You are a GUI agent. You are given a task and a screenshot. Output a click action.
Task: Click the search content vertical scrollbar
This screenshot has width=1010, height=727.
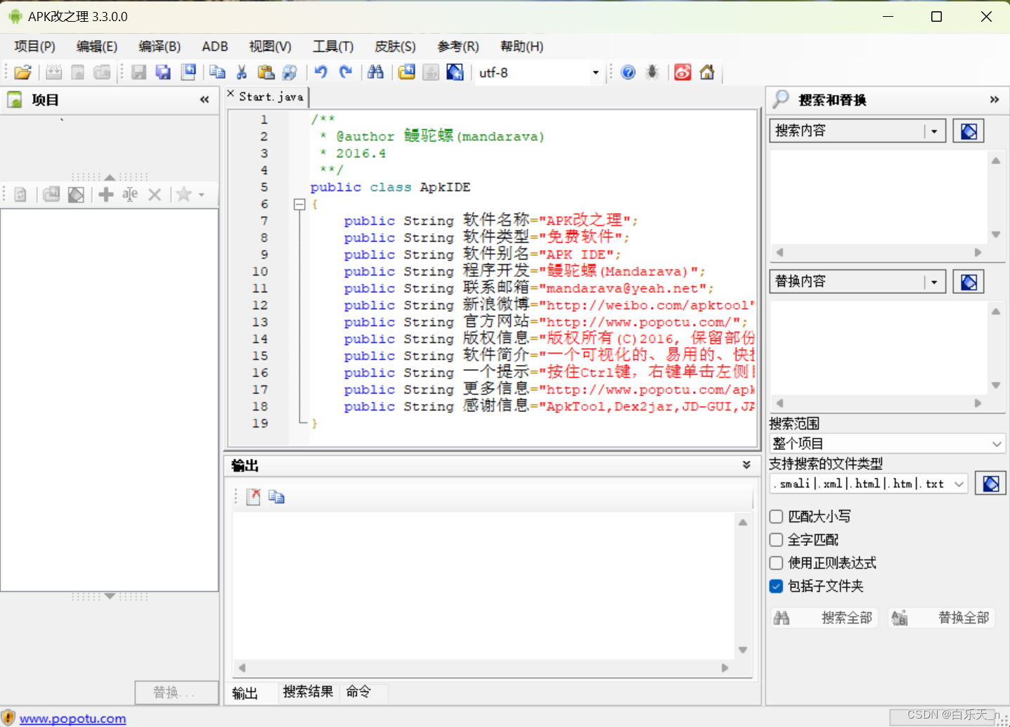(996, 198)
